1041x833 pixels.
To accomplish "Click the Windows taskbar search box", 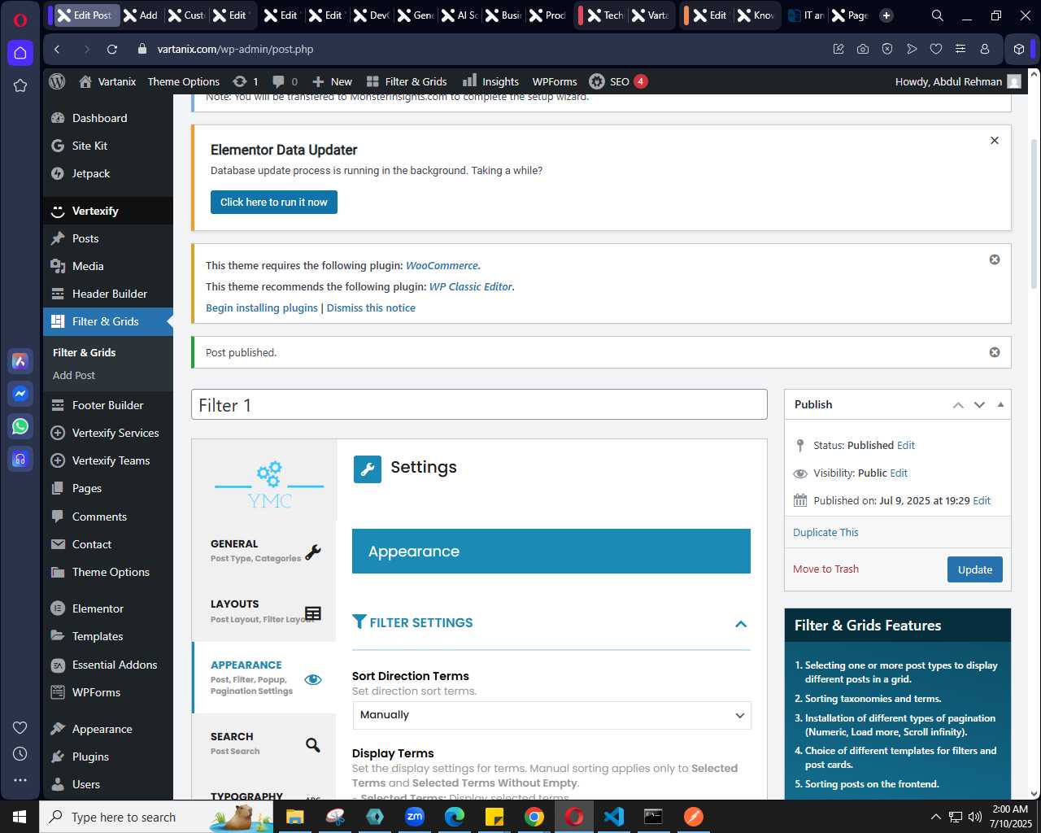I will coord(155,817).
